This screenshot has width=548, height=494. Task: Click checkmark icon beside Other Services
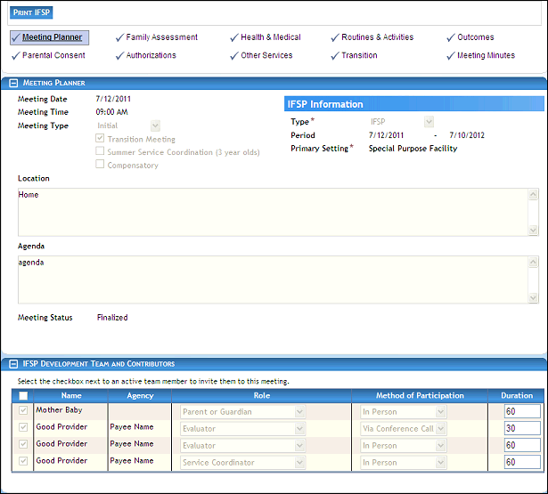coord(234,56)
